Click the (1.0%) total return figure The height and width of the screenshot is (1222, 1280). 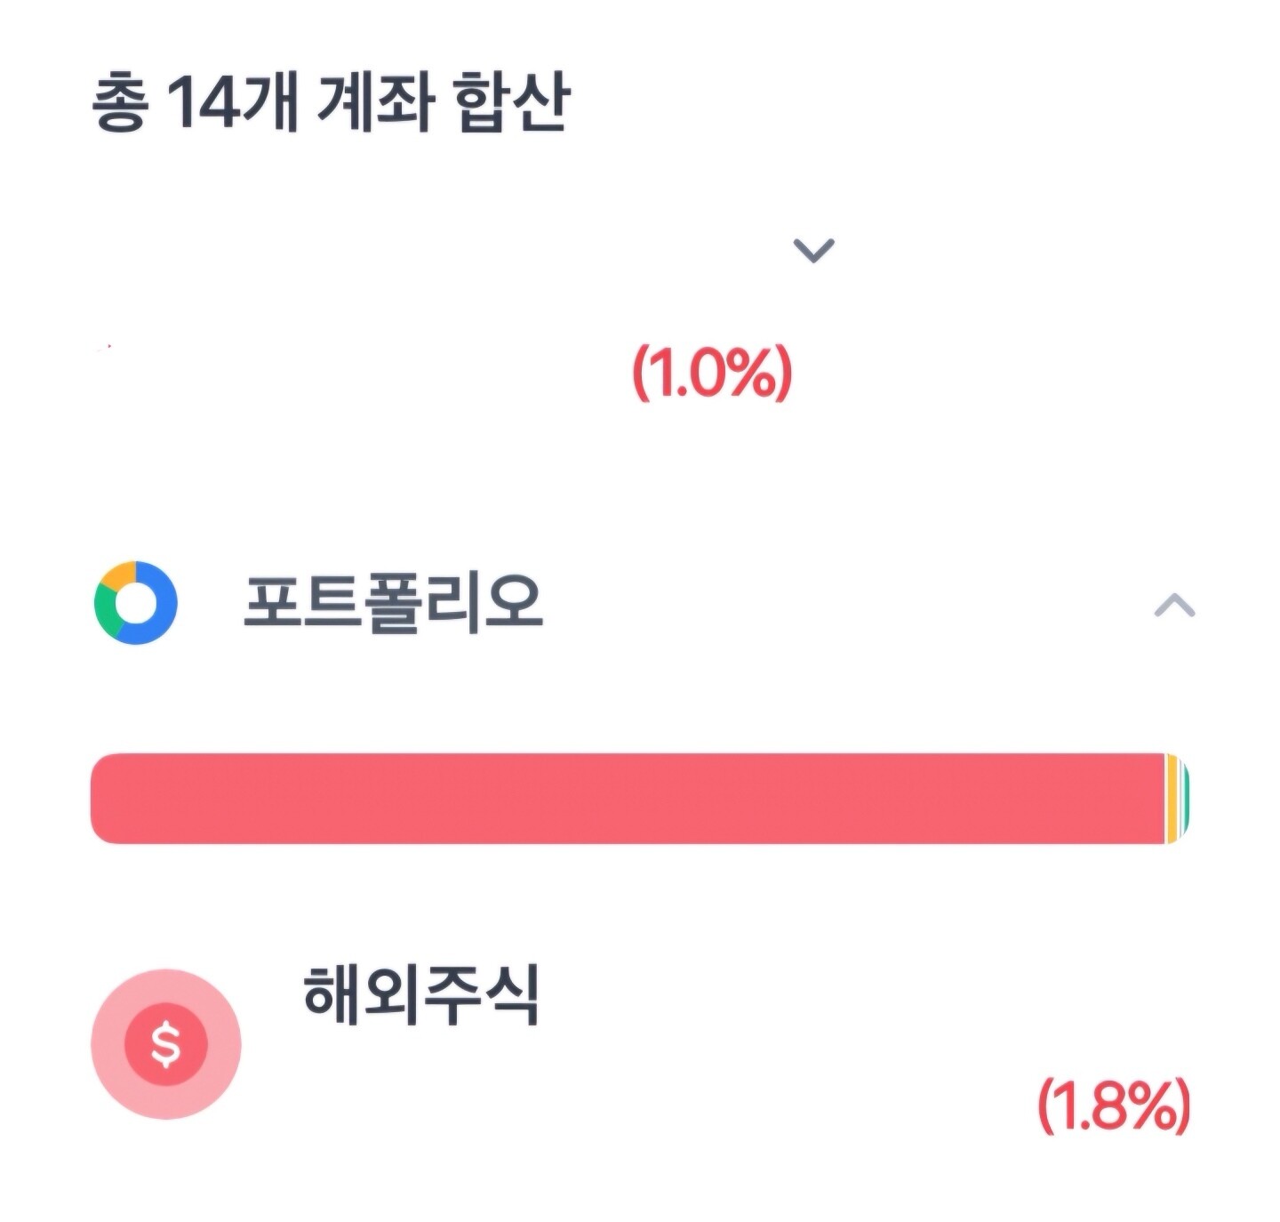[711, 374]
